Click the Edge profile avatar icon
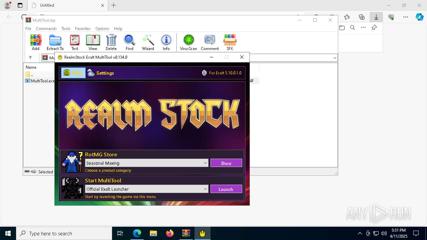 7,5
